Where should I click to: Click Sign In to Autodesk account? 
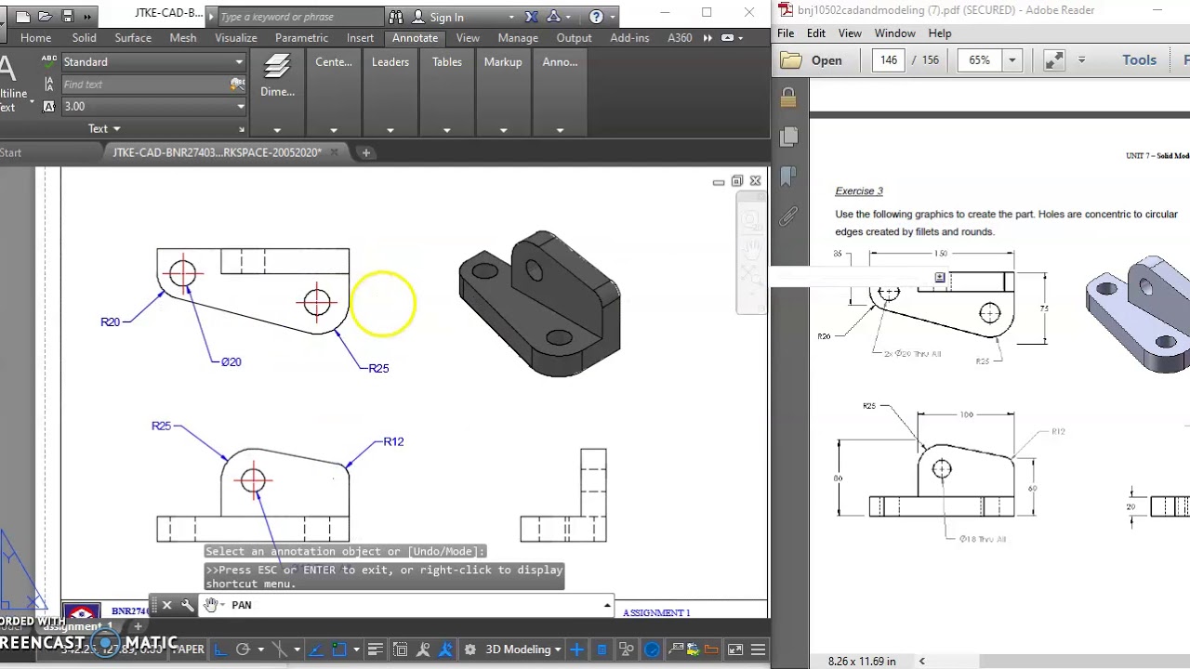pyautogui.click(x=446, y=17)
